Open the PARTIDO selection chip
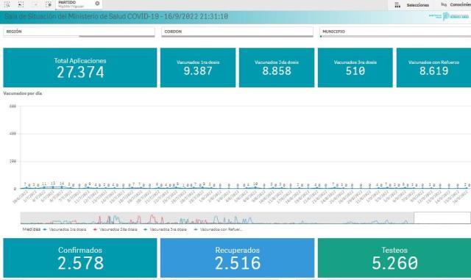Viewport: 471px width, 280px height. 76,4
